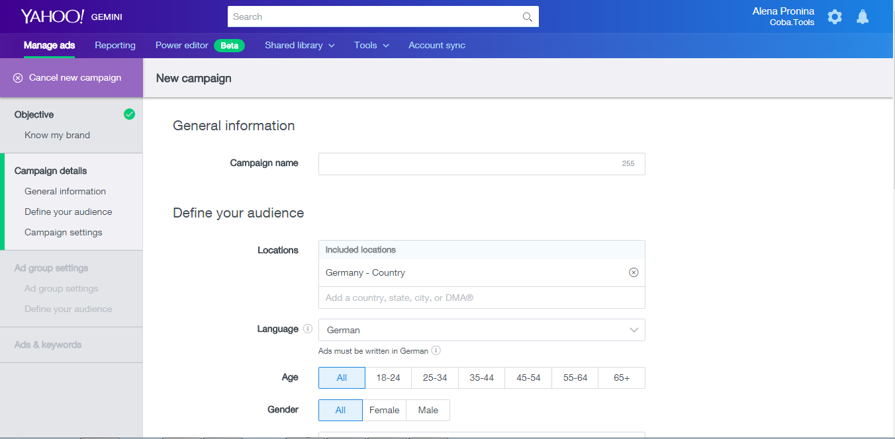895x439 pixels.
Task: Click info icon beside German ads note
Action: (x=436, y=351)
